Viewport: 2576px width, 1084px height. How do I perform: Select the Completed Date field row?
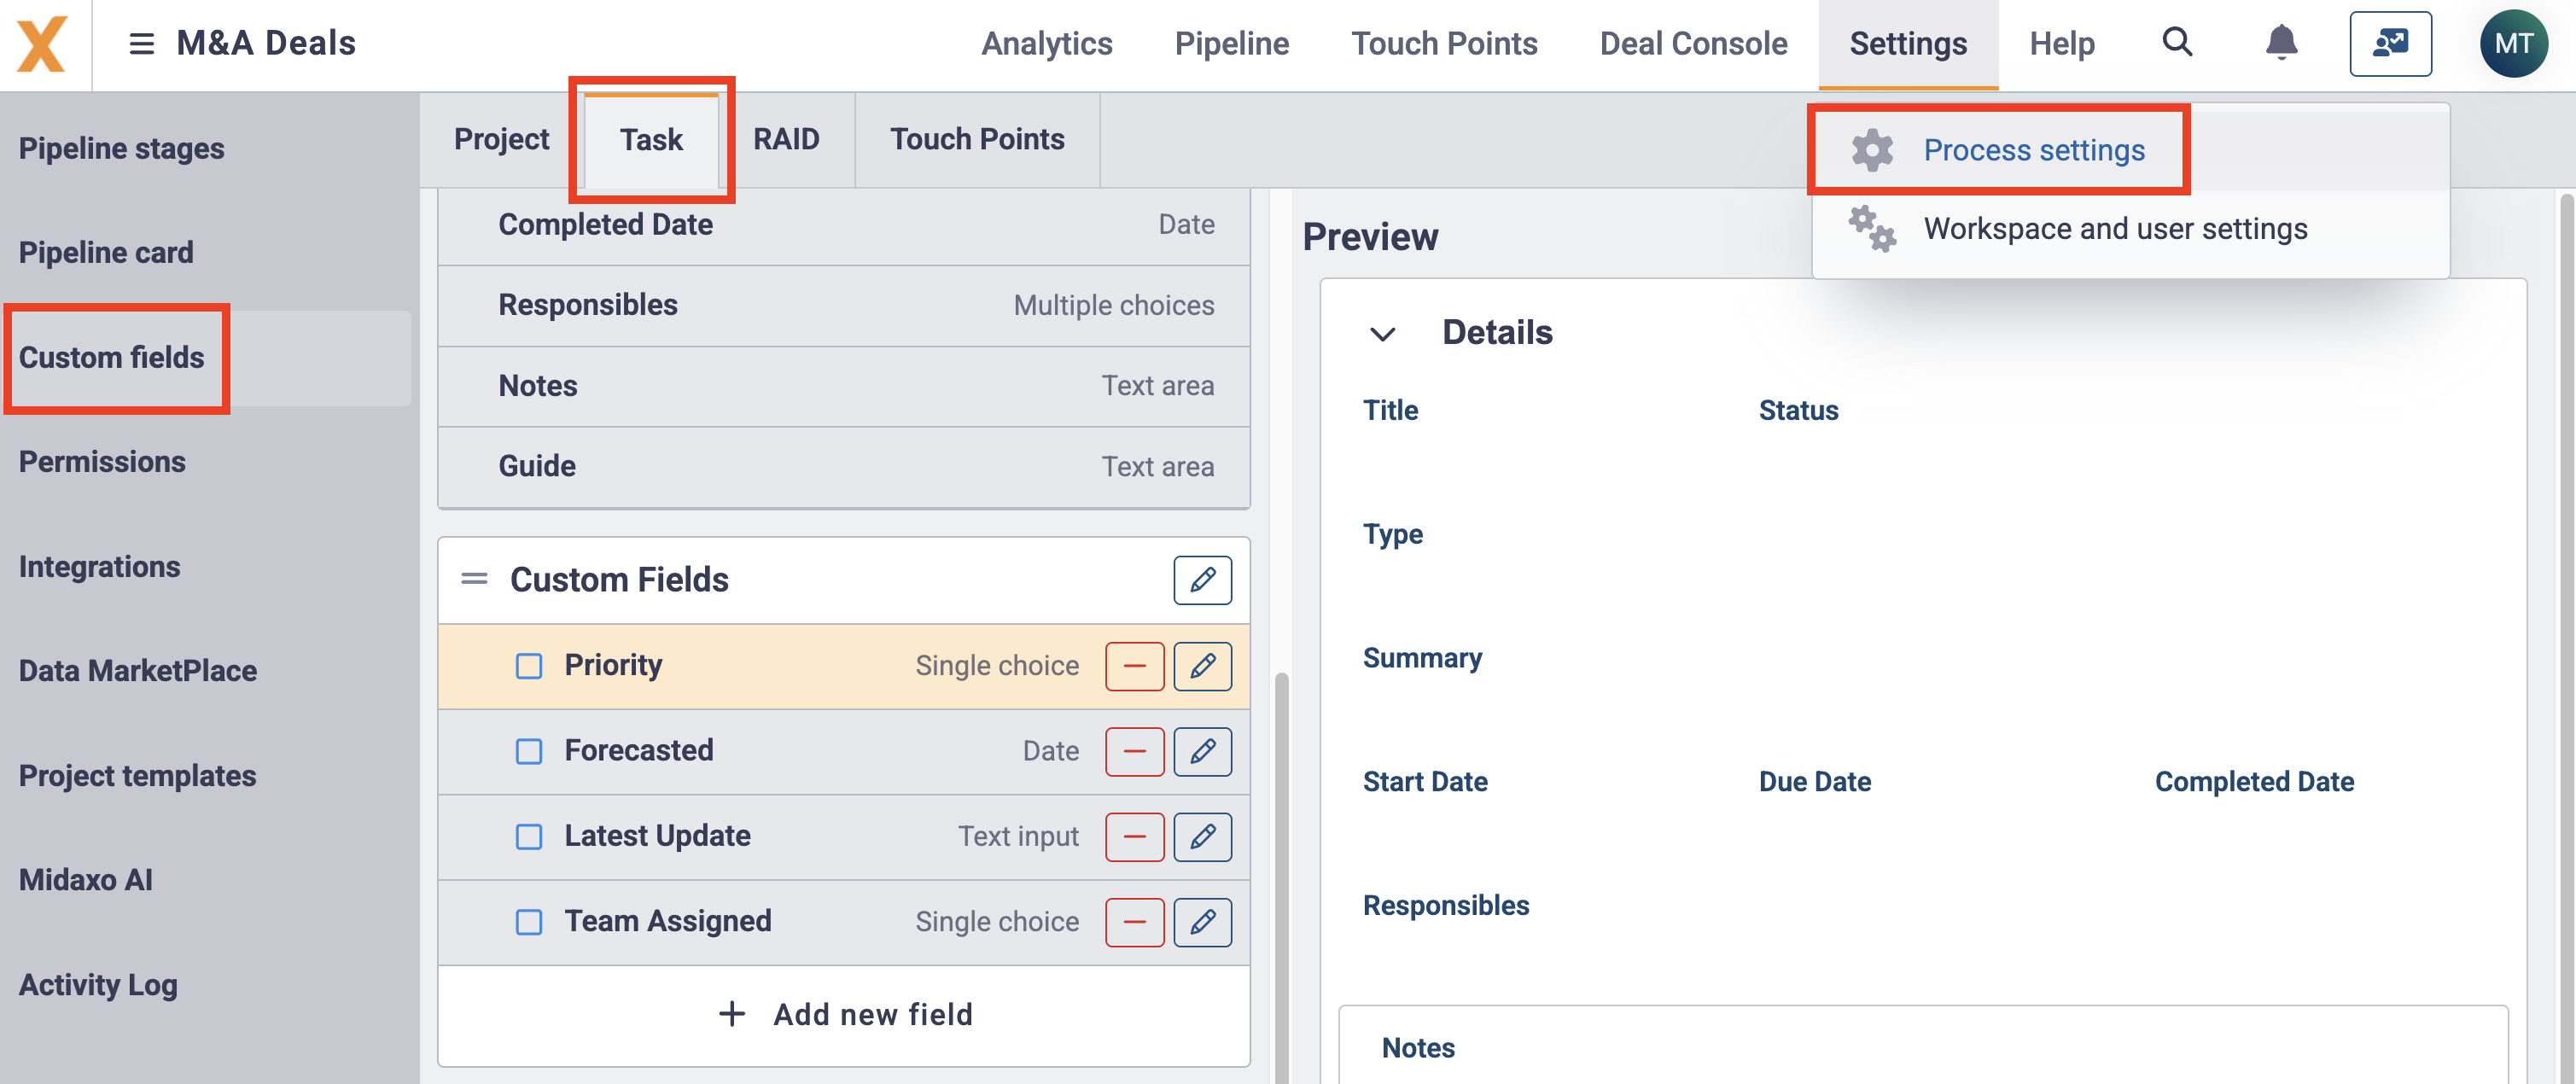tap(844, 225)
